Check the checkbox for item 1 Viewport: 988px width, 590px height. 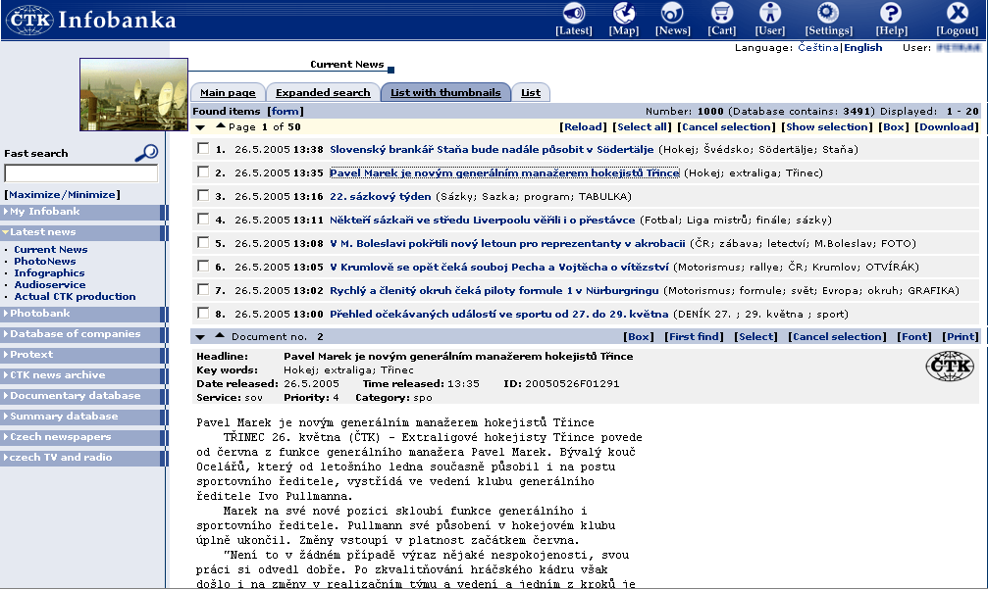coord(203,149)
